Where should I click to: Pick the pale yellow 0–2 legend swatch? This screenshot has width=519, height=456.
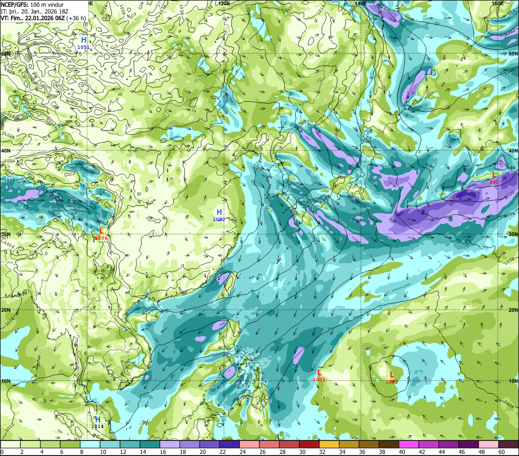pyautogui.click(x=10, y=444)
